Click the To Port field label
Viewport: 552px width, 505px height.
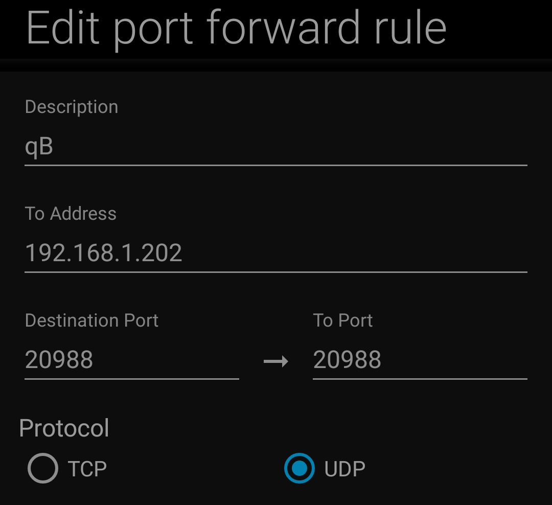[342, 320]
